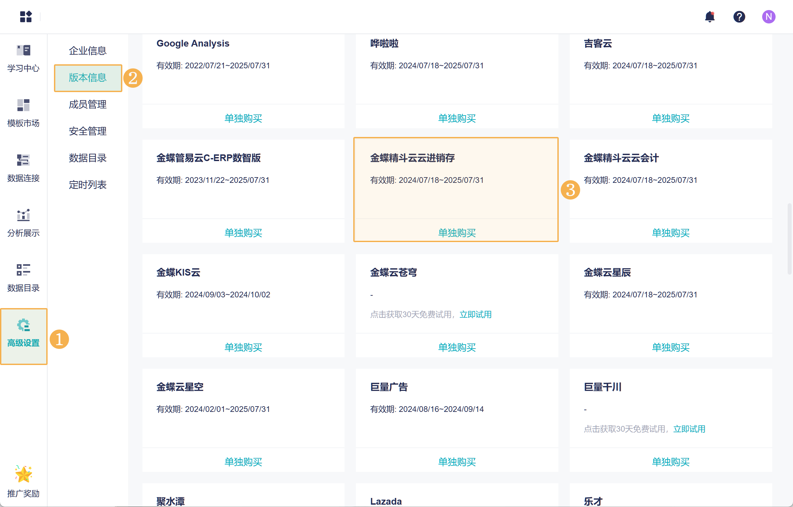Click the vertical page scrollbar

(789, 238)
